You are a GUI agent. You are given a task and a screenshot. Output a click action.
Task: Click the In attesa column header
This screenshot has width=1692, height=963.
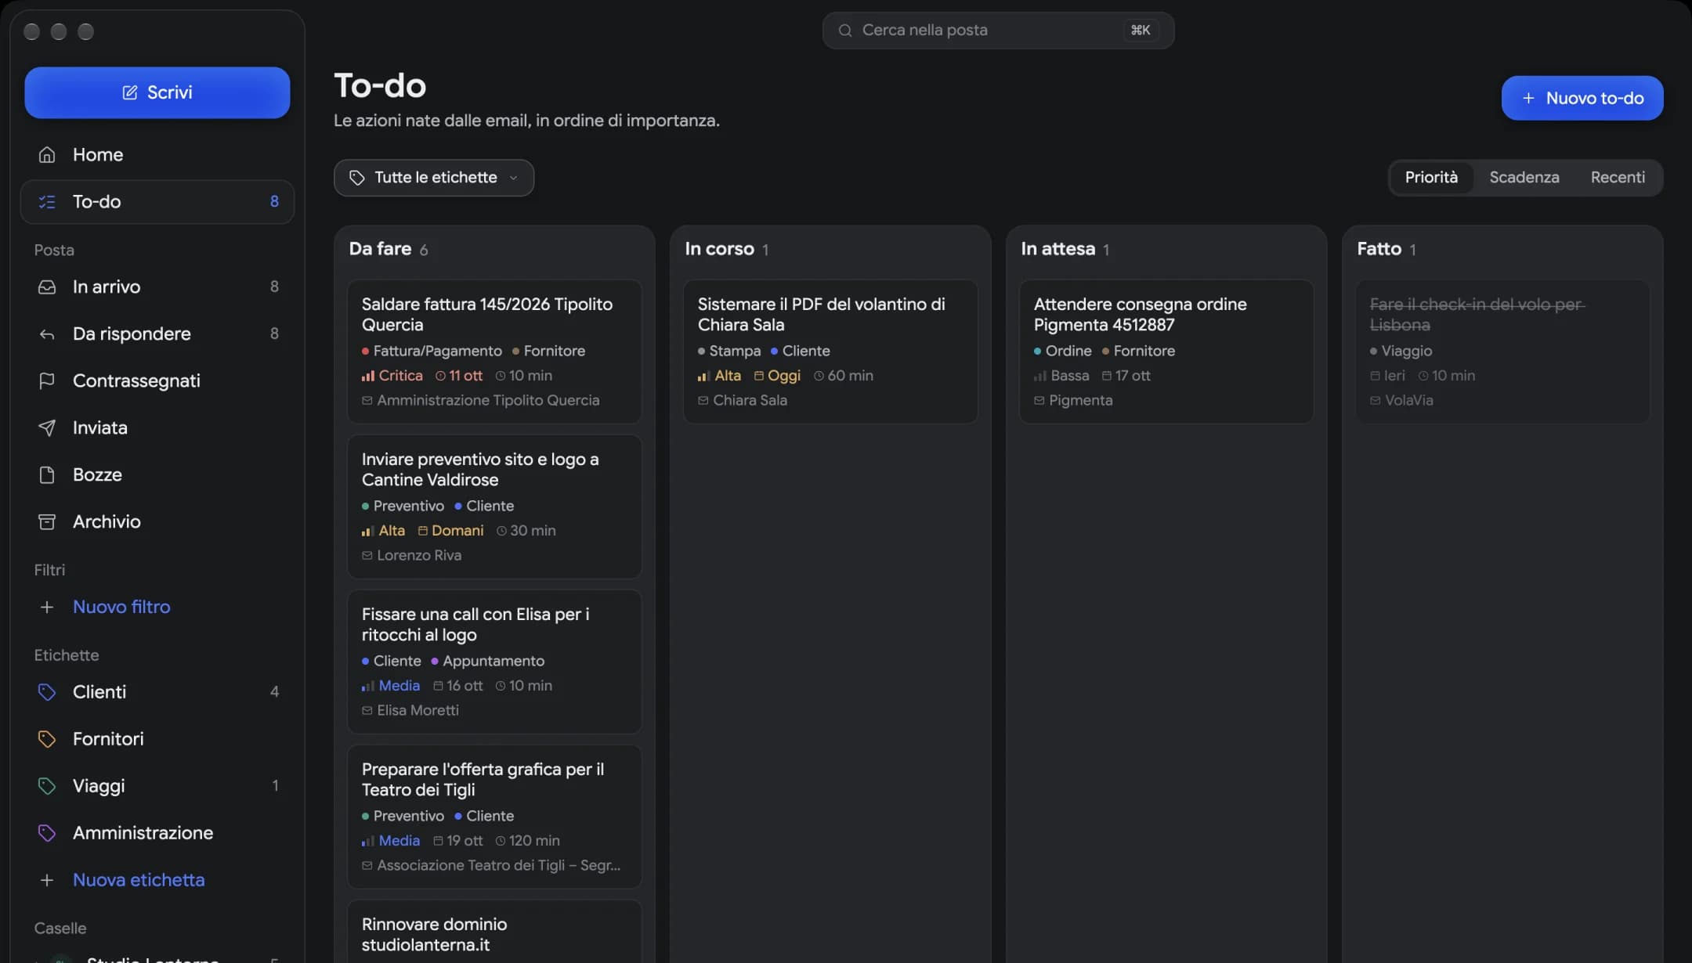pos(1057,249)
